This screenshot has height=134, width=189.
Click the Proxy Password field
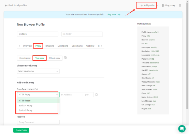click(x=38, y=122)
